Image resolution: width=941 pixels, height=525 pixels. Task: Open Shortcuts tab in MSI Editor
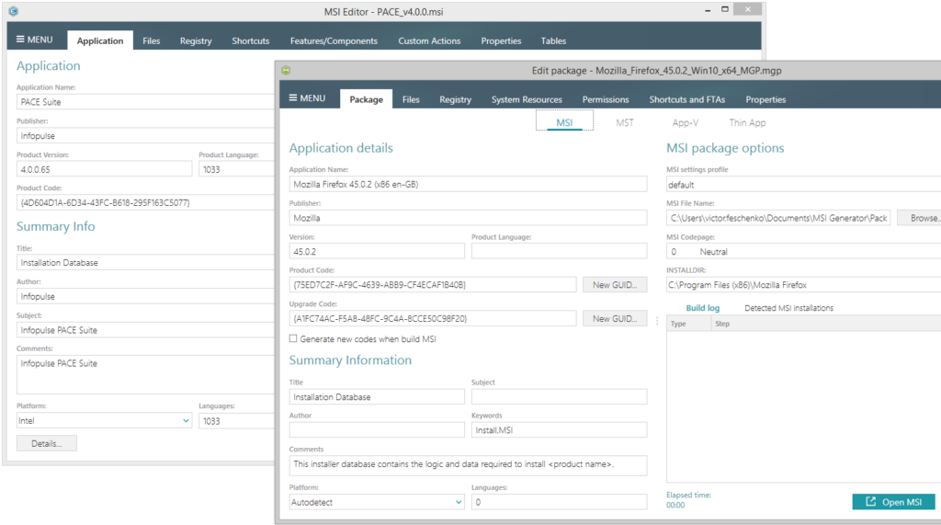point(250,40)
